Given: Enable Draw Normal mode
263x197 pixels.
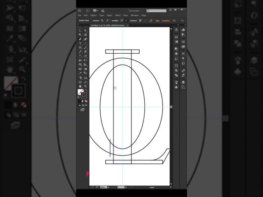Looking at the screenshot, I should 79,105.
